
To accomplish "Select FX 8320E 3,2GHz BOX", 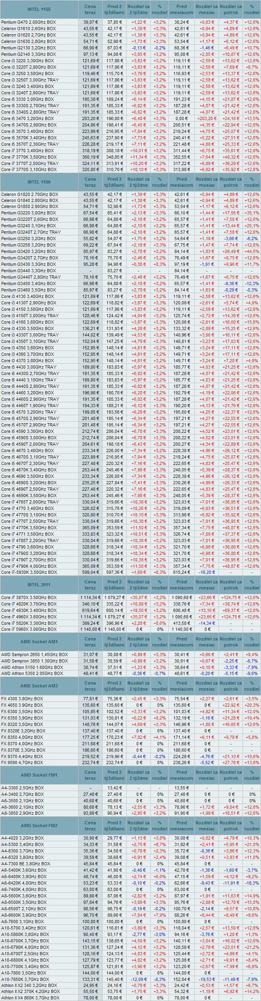I will tap(23, 731).
